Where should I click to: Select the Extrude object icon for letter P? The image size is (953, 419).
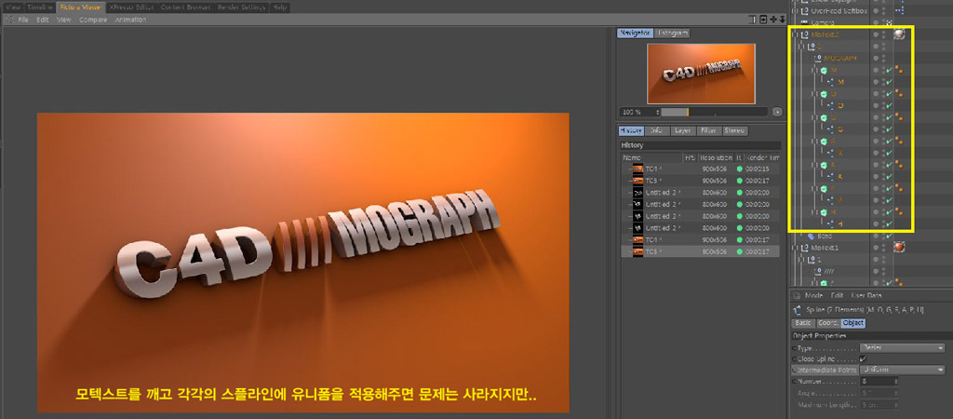(824, 188)
